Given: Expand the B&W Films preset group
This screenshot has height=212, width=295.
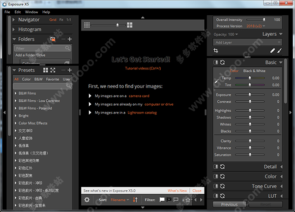Looking at the screenshot, I should coord(16,93).
